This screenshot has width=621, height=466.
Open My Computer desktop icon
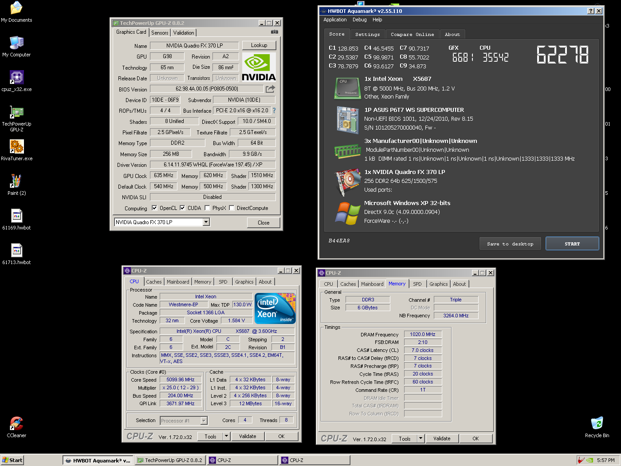(16, 47)
